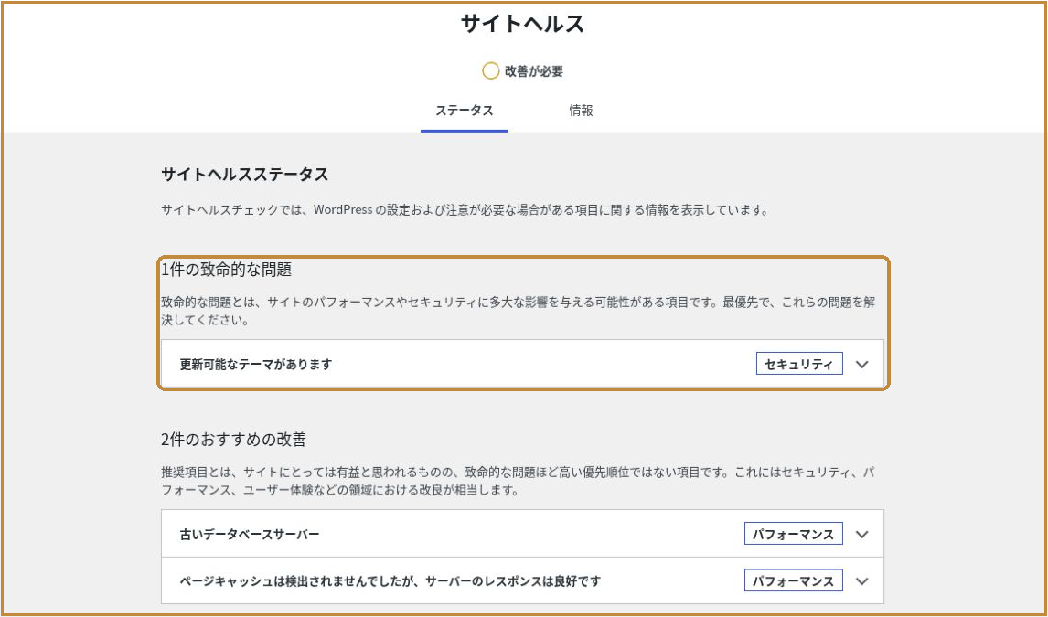
Task: Click the 1件の致命的な問題 heading
Action: point(227,270)
